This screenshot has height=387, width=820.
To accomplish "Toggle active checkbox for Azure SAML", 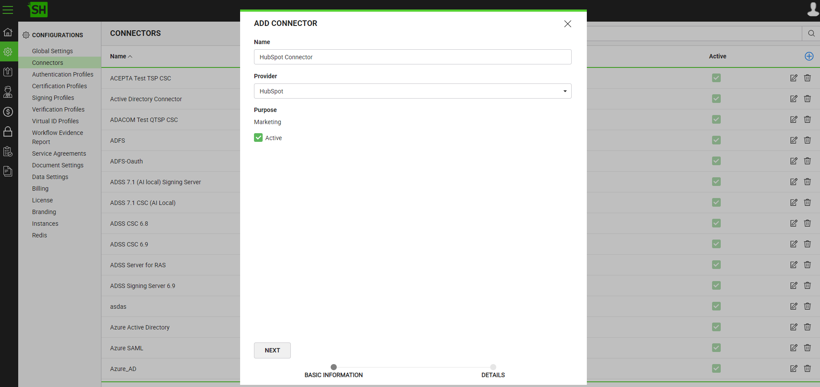I will tap(716, 348).
